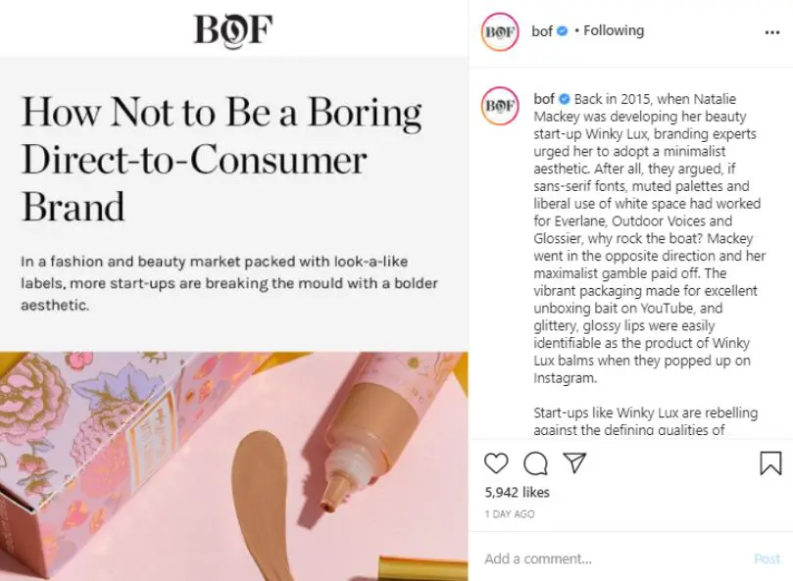Click the 1 DAY AGO timestamp
This screenshot has height=581, width=793.
click(x=510, y=514)
